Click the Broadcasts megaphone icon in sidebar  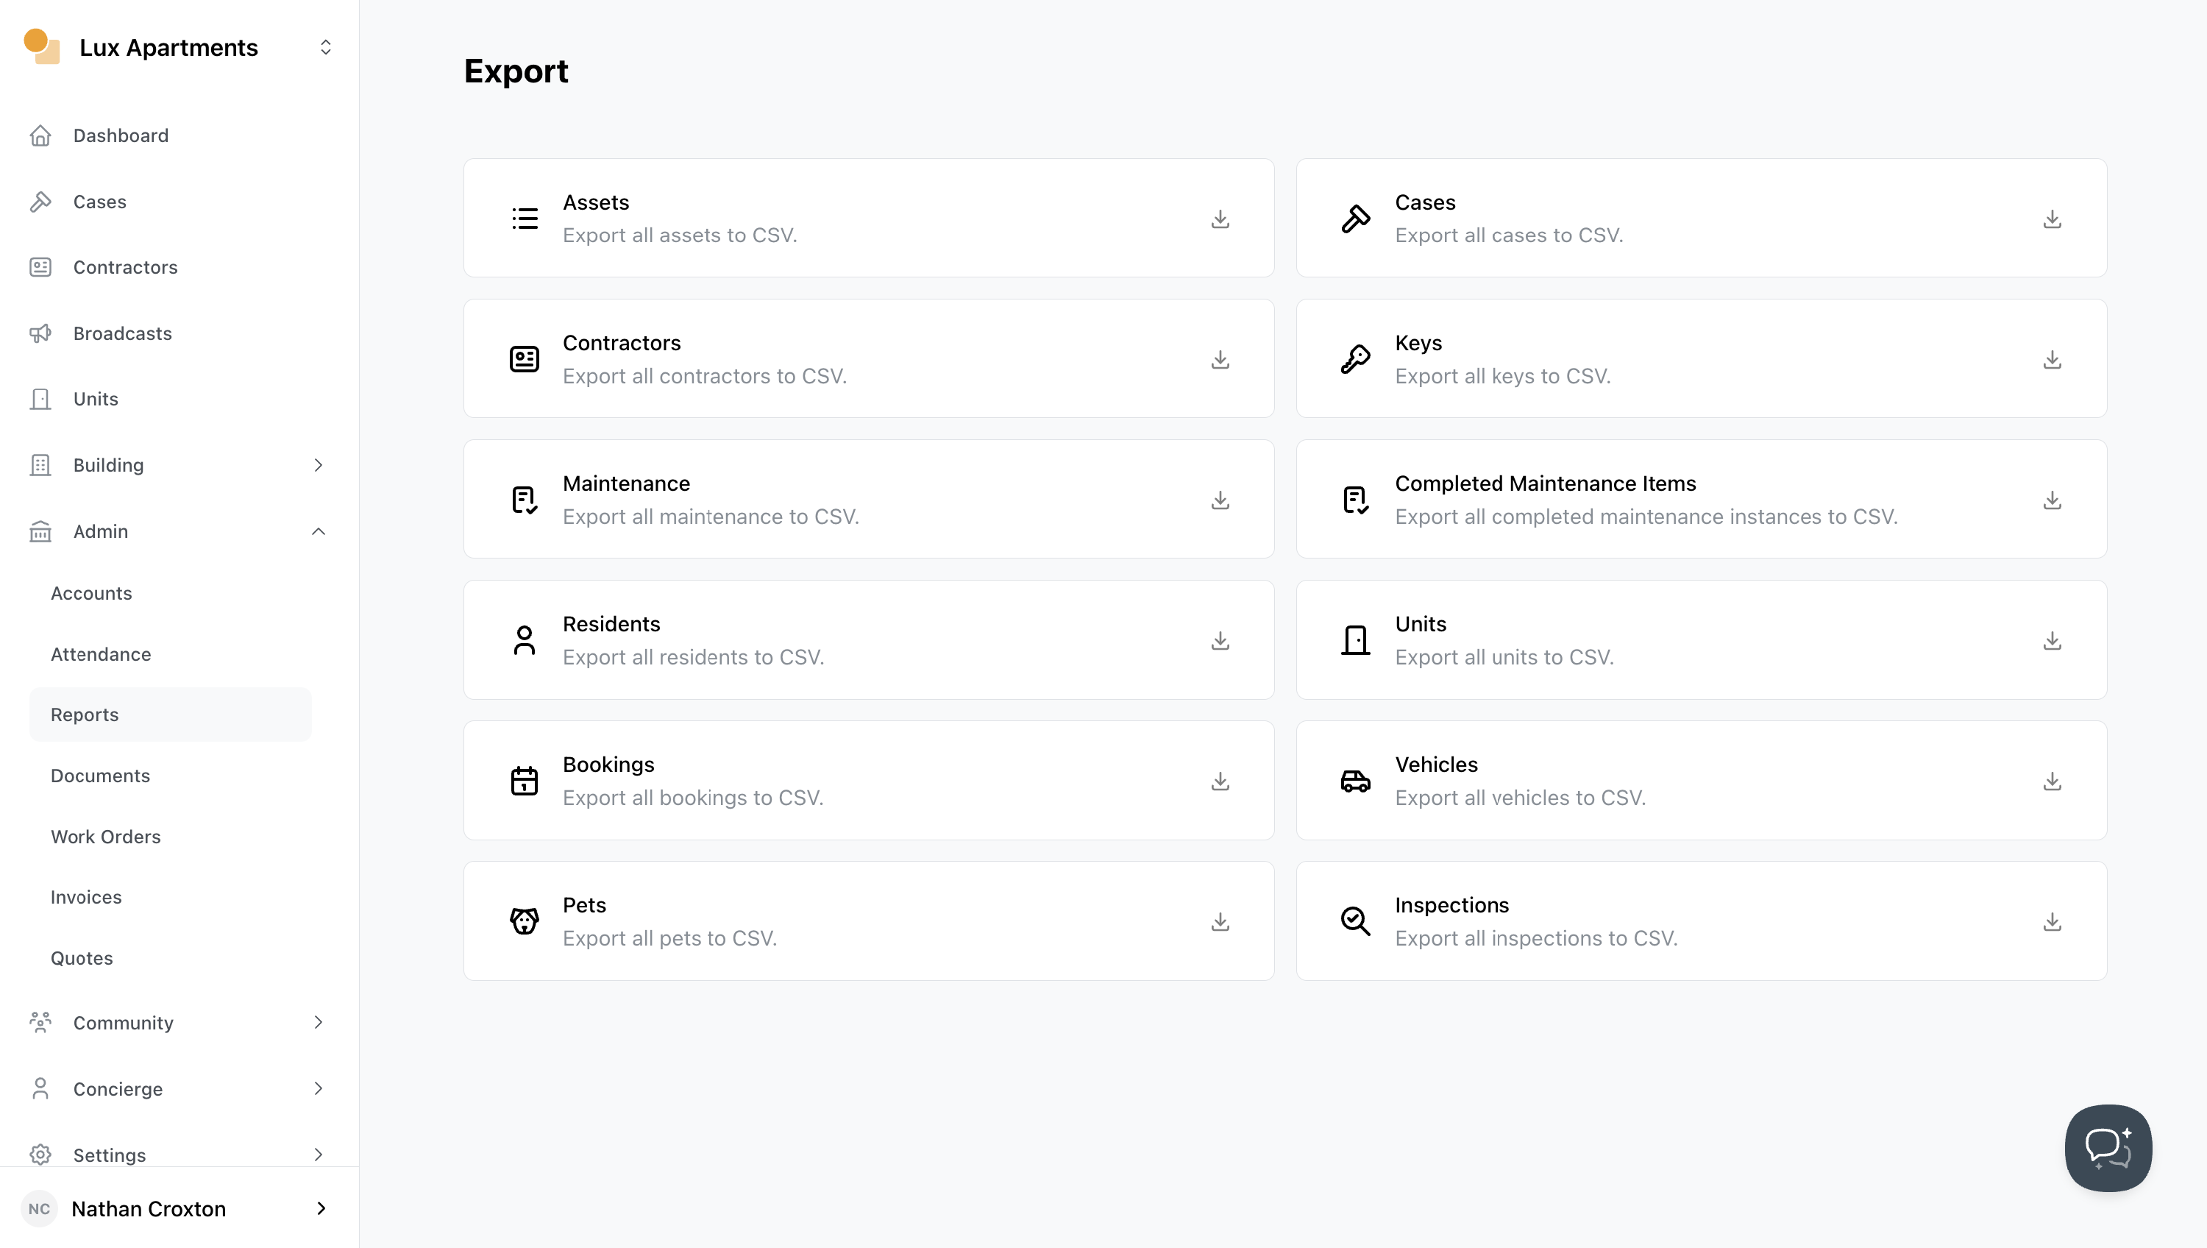coord(40,333)
